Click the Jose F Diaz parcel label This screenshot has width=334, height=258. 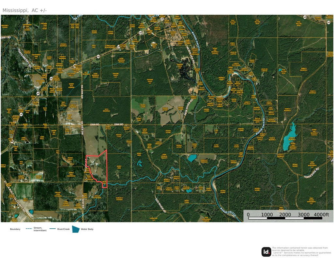coord(94,46)
